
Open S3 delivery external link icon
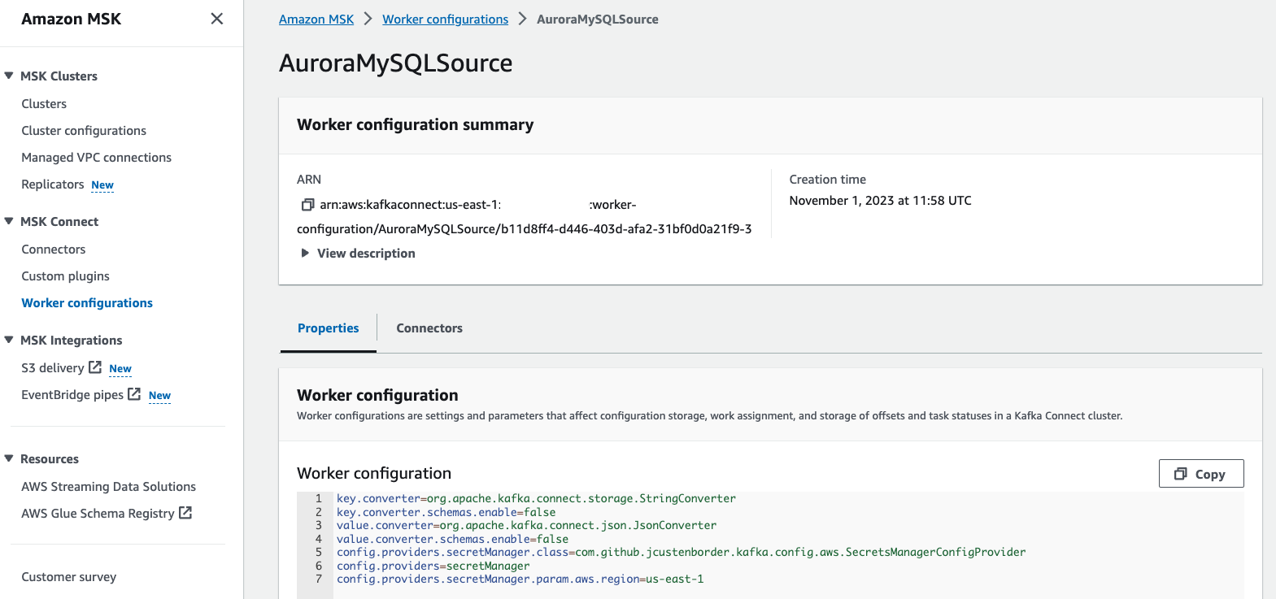click(95, 367)
